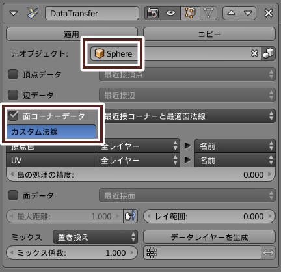The image size is (281, 272).
Task: Select the カスタム法線 option
Action: 51,131
